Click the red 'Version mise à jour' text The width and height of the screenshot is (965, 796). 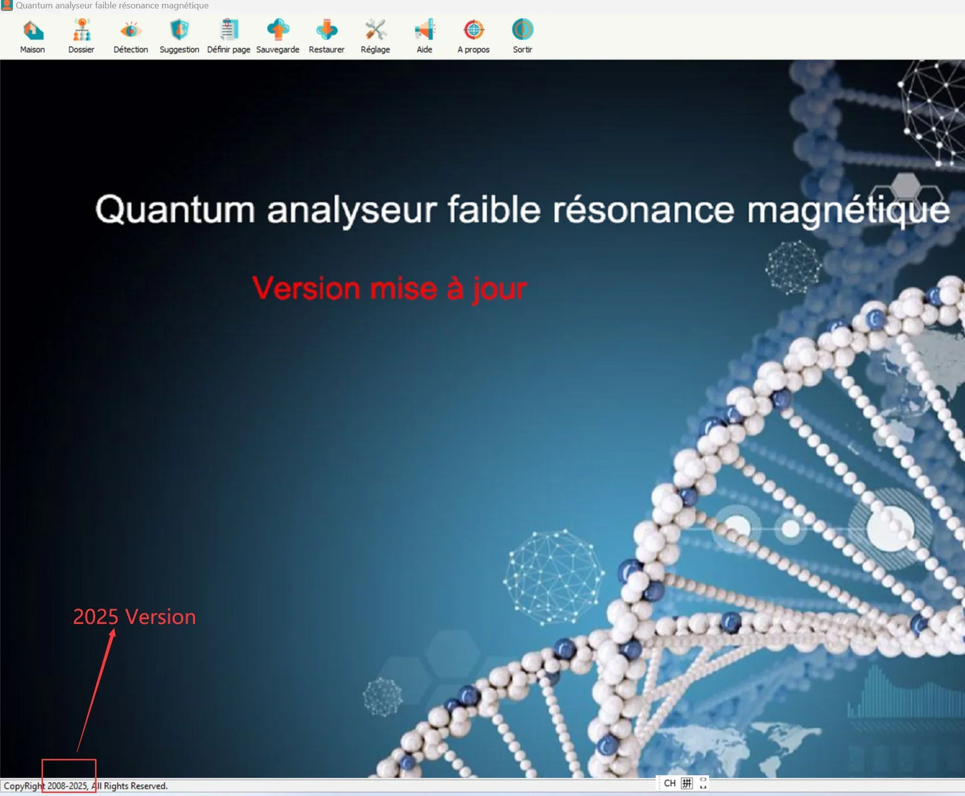click(389, 289)
